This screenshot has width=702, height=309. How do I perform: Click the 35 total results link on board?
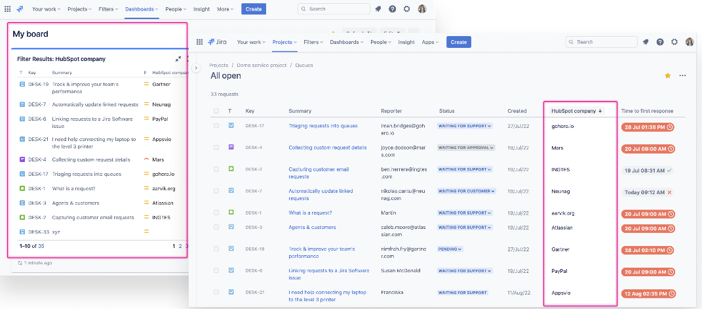(41, 246)
